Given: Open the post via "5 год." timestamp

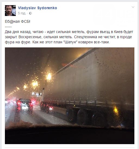Looking at the screenshot, I should point(22,13).
